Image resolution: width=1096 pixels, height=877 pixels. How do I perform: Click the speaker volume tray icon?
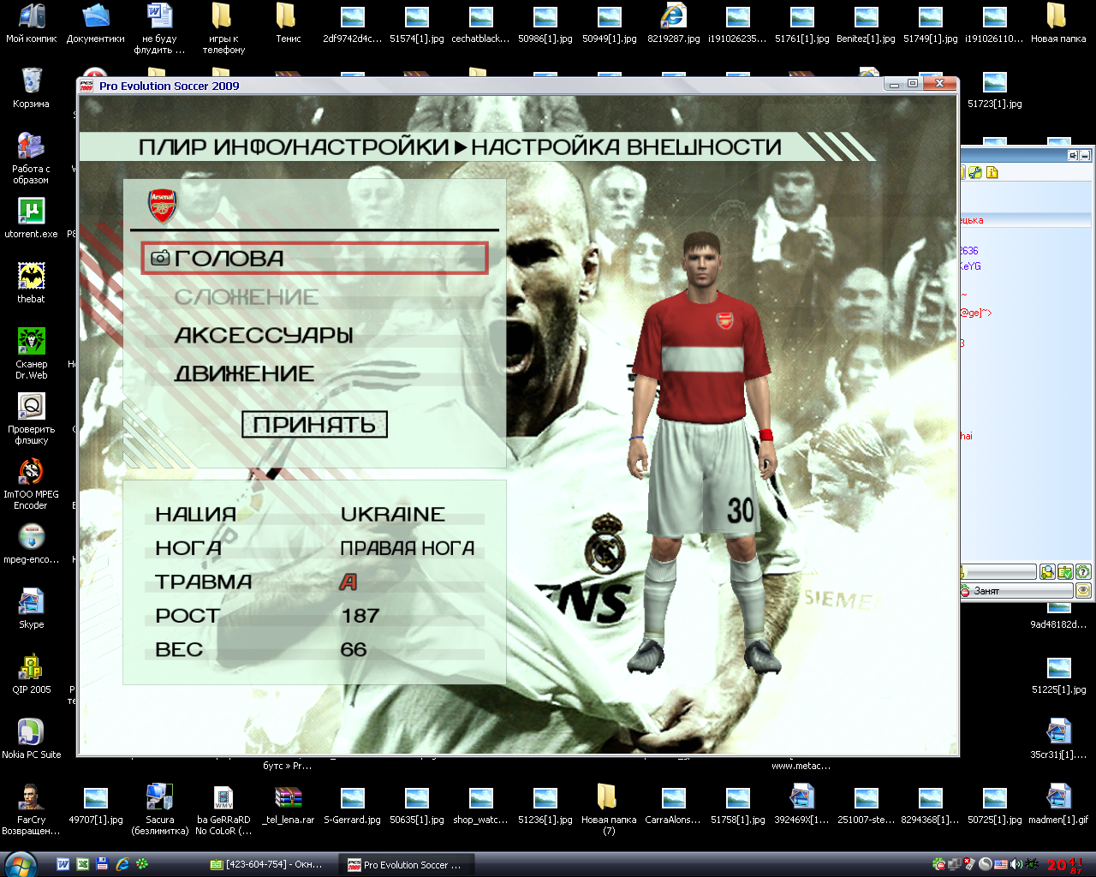pyautogui.click(x=1016, y=865)
